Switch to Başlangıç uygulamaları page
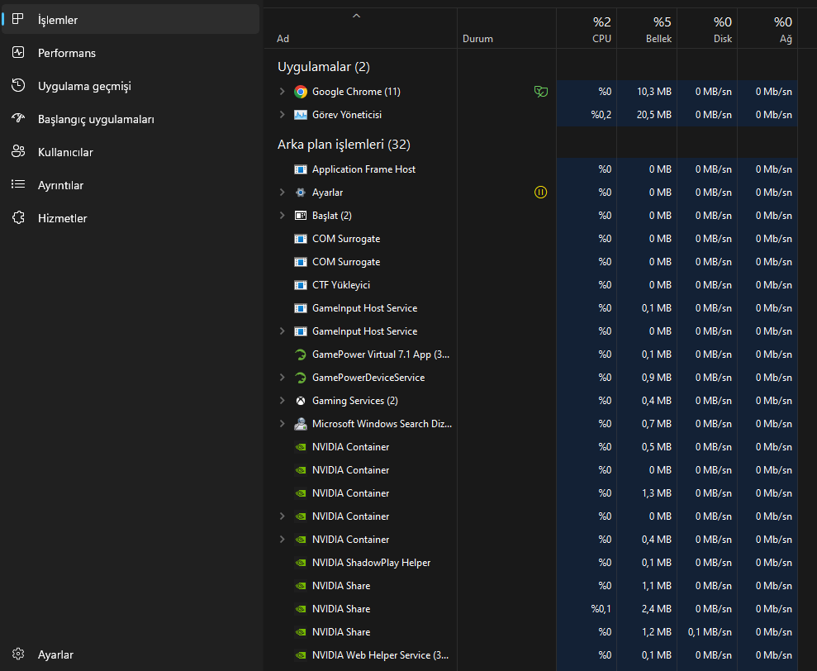 tap(96, 119)
